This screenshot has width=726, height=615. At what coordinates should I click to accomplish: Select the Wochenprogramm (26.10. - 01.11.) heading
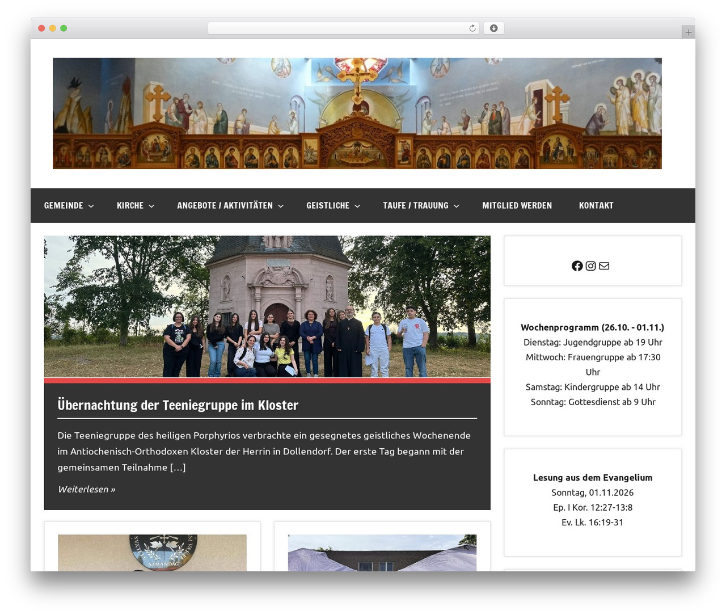tap(593, 327)
